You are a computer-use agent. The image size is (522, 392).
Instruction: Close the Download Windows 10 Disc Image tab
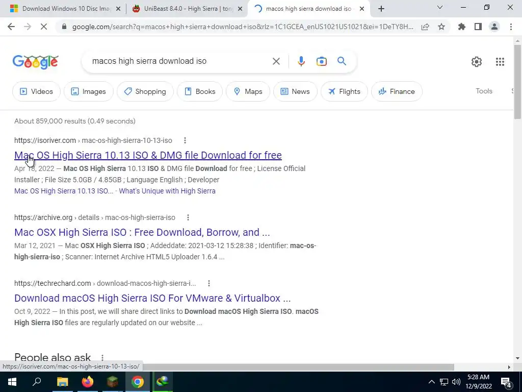coord(118,9)
